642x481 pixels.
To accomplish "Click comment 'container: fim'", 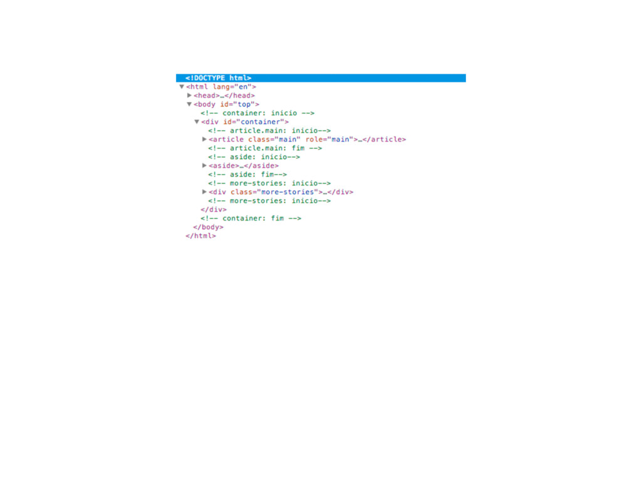I will click(x=251, y=219).
